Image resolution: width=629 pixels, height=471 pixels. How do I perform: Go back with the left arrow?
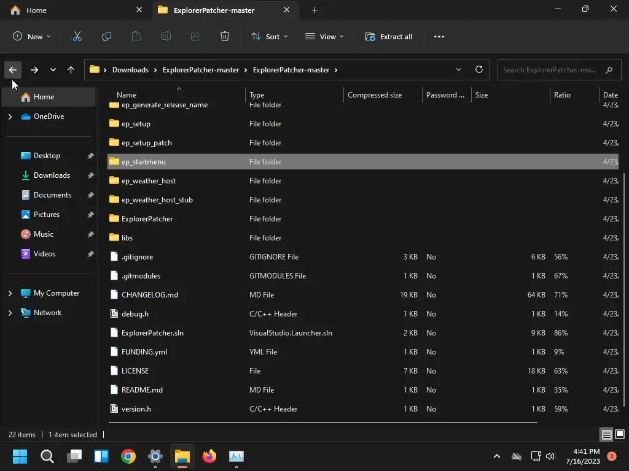13,70
